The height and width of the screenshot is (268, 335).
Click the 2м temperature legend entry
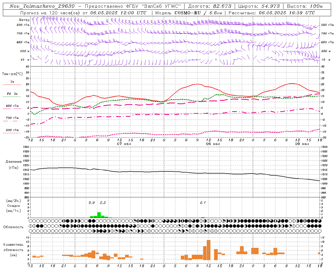point(12,82)
